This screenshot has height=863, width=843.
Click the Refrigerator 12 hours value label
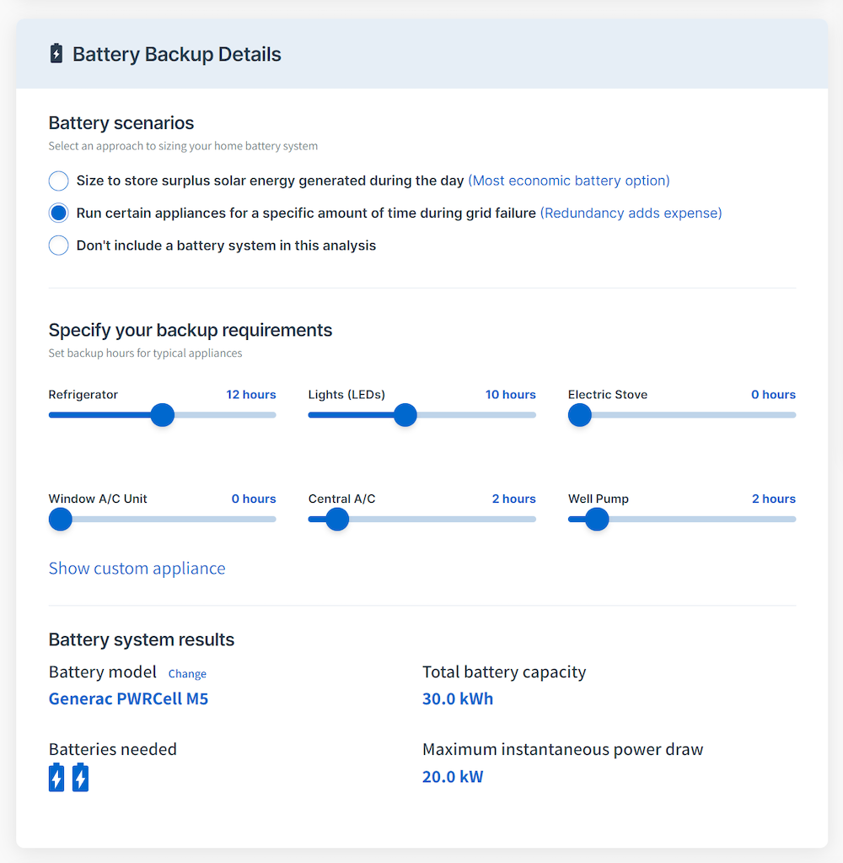tap(250, 395)
